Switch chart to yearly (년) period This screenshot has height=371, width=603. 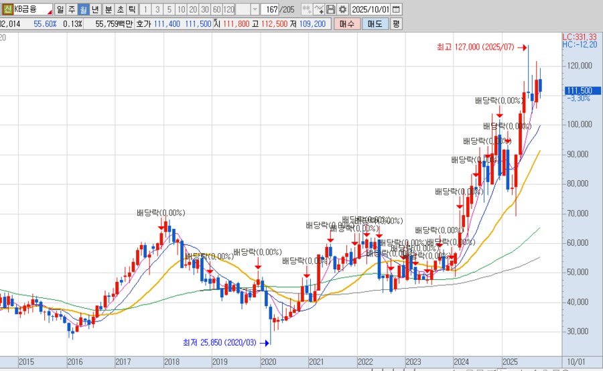pyautogui.click(x=95, y=10)
